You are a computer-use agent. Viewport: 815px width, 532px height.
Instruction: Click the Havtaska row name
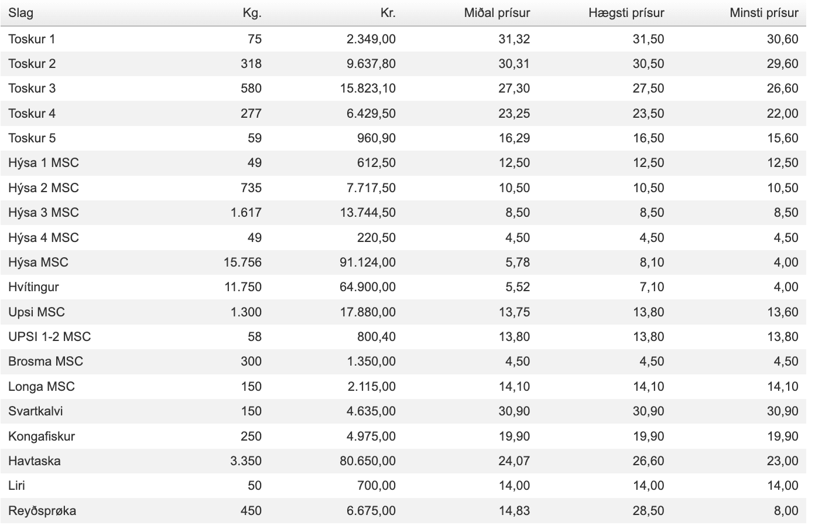pyautogui.click(x=35, y=461)
